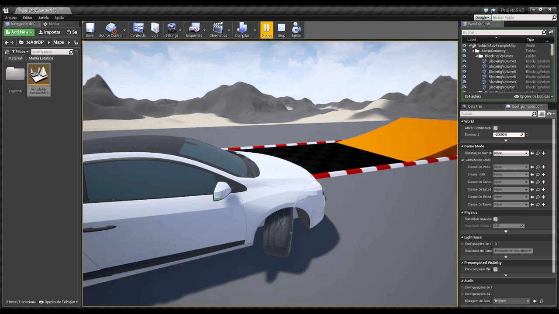This screenshot has height=314, width=559.
Task: Create new plus icon for Classe De Peão
Action: point(543,167)
